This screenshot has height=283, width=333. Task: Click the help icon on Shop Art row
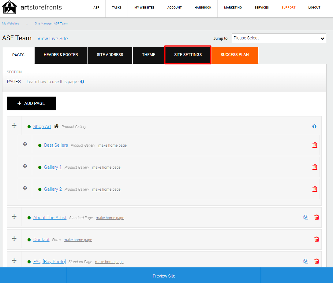tap(314, 127)
